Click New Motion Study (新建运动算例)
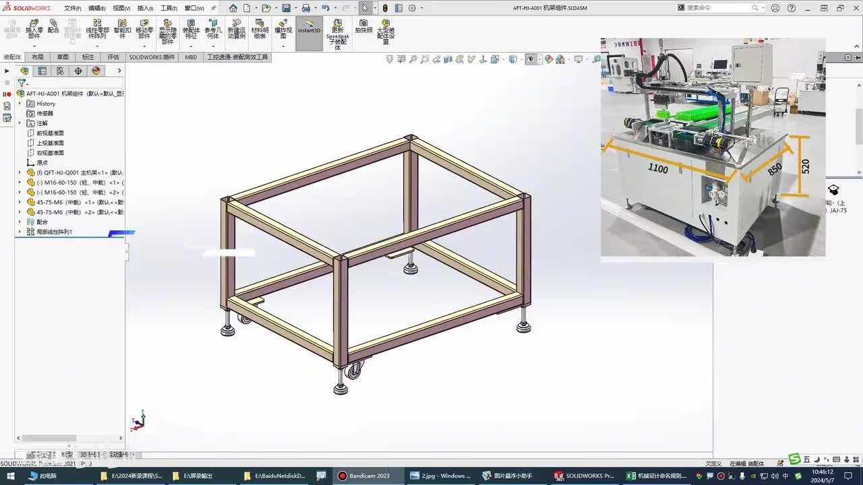The height and width of the screenshot is (485, 863). 237,28
